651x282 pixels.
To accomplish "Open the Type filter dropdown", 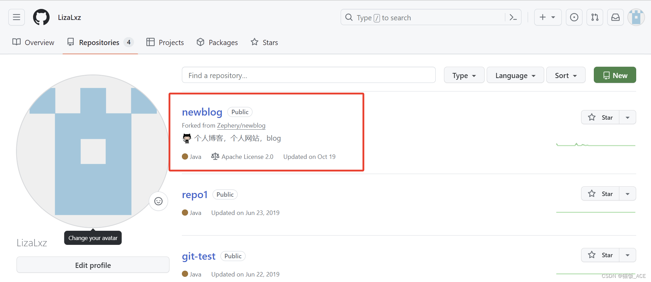I will (464, 75).
